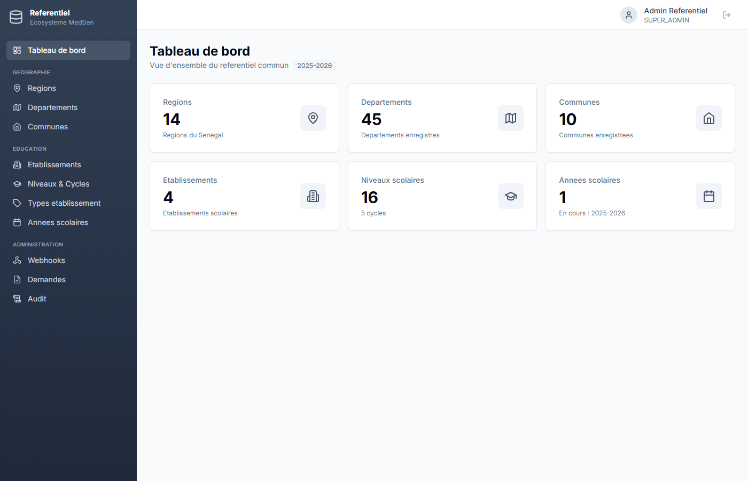The image size is (748, 481).
Task: Click the calendar icon on Annees scolaires card
Action: [x=708, y=196]
